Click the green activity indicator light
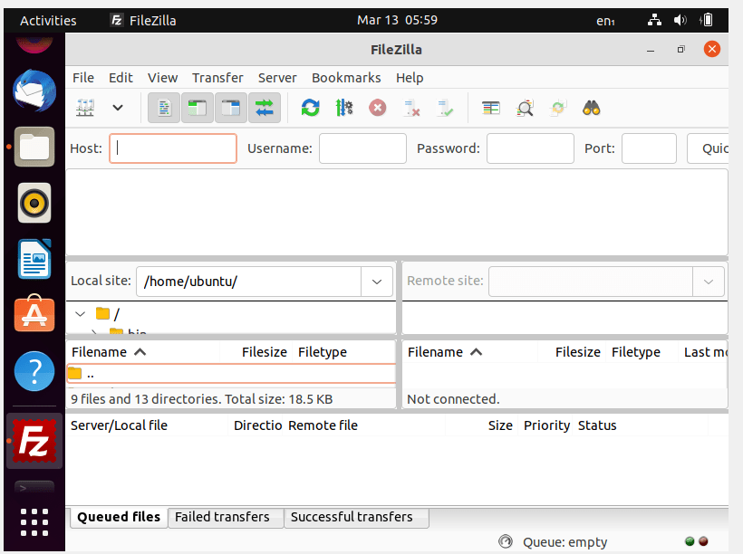This screenshot has width=743, height=554. pyautogui.click(x=690, y=541)
